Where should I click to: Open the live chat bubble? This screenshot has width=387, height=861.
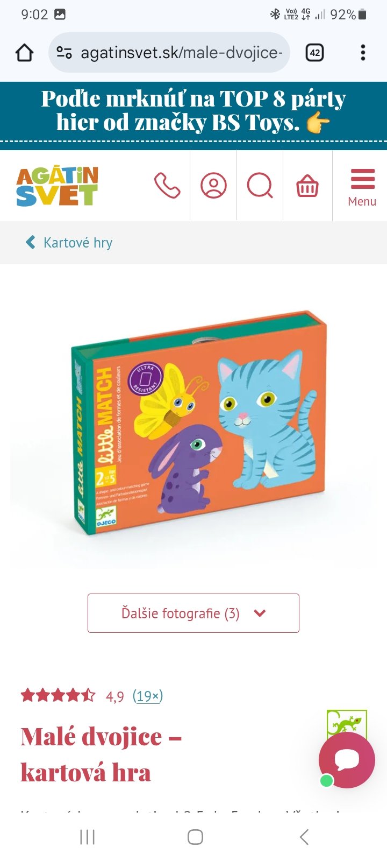pyautogui.click(x=347, y=760)
